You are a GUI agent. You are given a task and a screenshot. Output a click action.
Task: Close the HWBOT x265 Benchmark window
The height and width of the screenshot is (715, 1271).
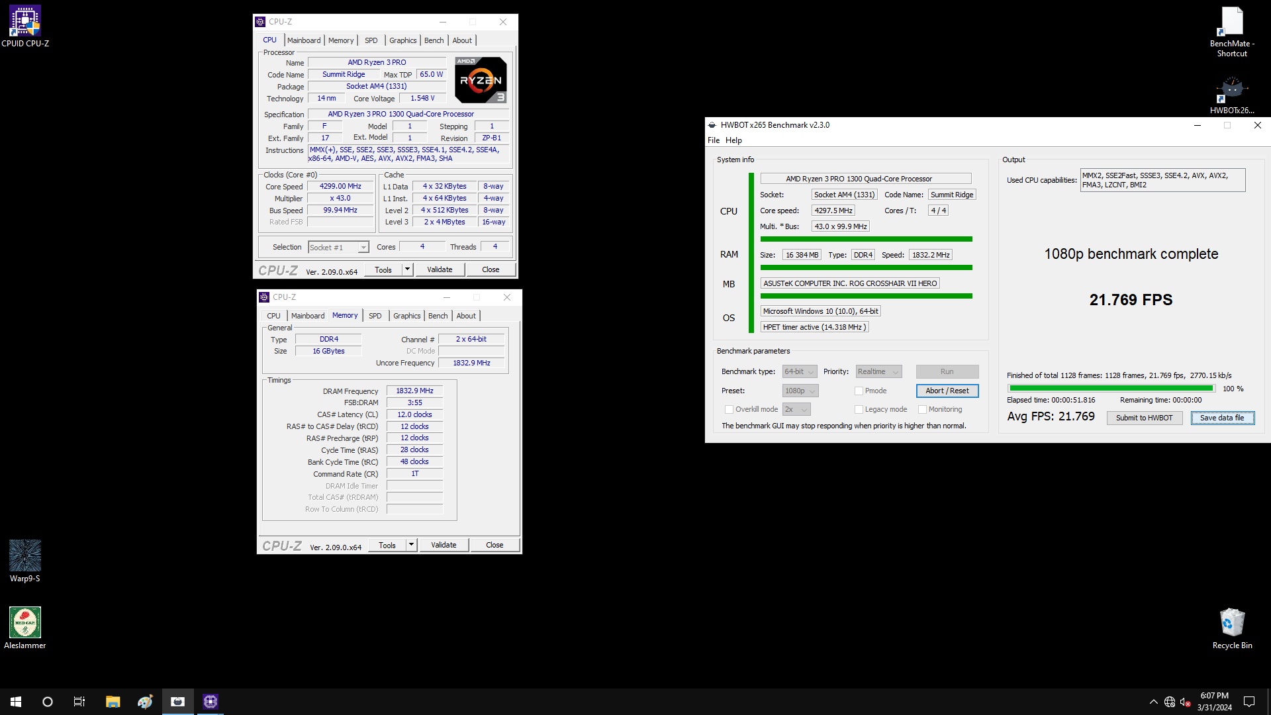point(1258,125)
